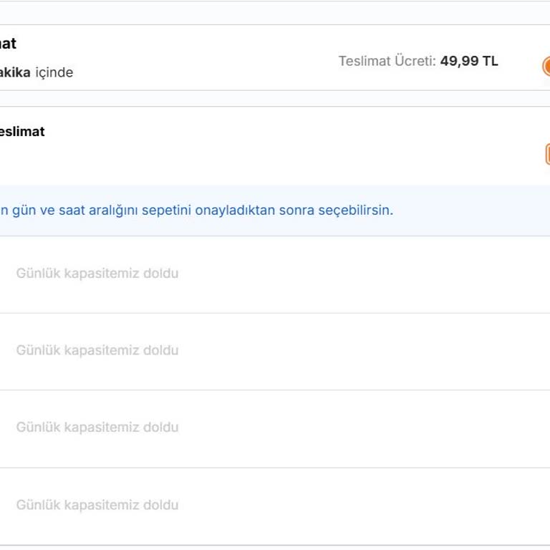Choose the first 'Günlük kapasitemiz doldu' slot
The width and height of the screenshot is (550, 550).
tap(97, 274)
